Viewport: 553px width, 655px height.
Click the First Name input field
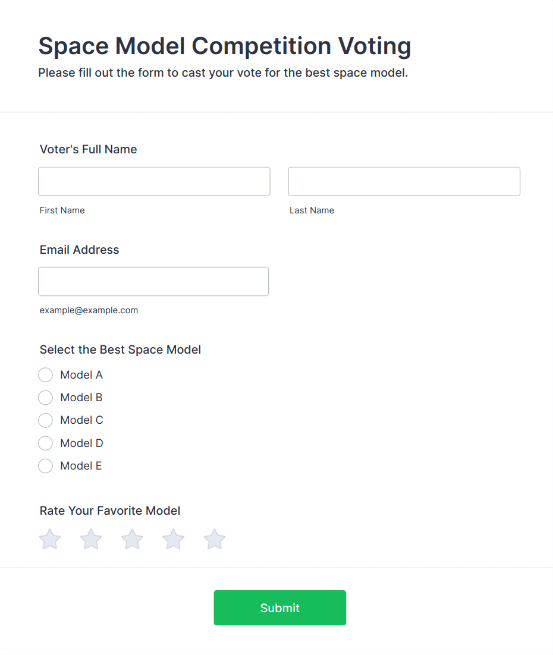click(154, 181)
